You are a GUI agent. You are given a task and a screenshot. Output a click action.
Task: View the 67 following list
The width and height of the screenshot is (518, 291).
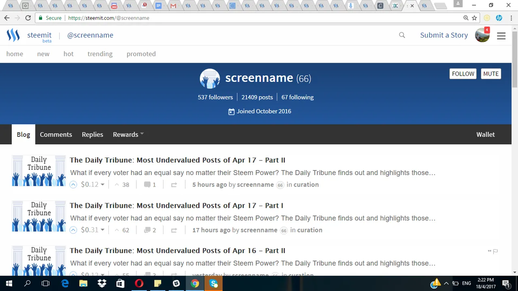(297, 97)
